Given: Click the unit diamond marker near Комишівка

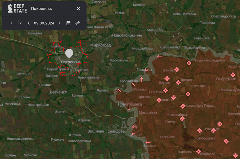Looking at the screenshot, I should point(182,119).
